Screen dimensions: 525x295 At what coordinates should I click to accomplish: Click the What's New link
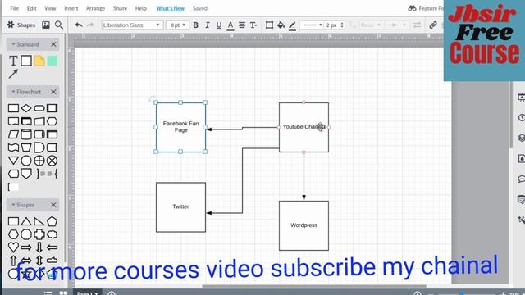click(x=171, y=8)
